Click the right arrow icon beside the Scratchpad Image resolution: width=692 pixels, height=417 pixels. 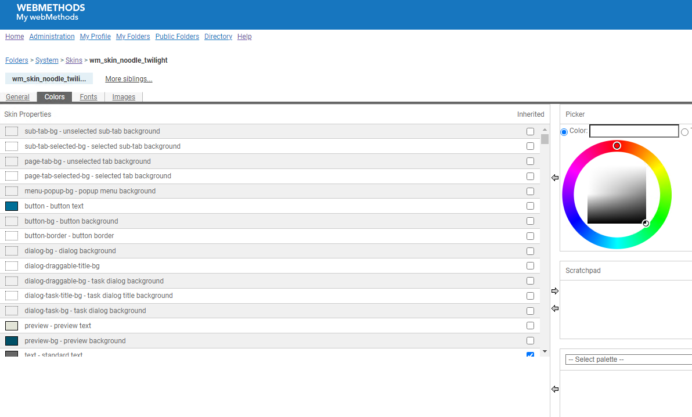555,291
